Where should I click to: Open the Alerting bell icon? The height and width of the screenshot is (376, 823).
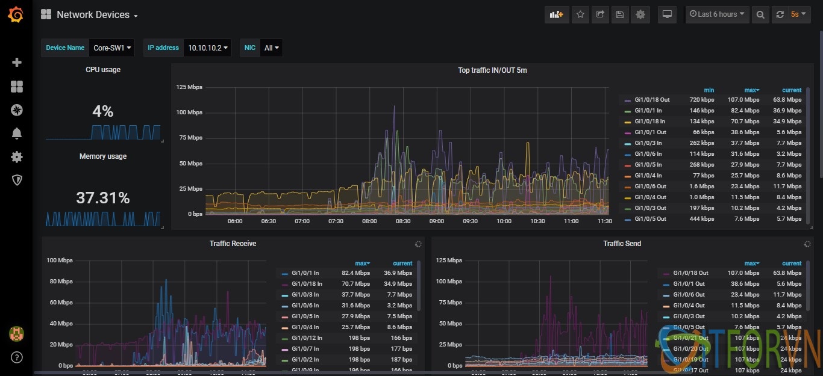click(17, 134)
